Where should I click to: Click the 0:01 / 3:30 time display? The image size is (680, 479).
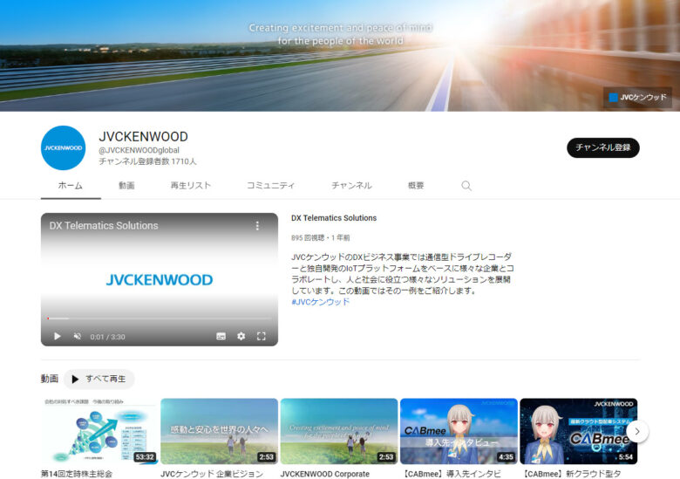click(107, 337)
